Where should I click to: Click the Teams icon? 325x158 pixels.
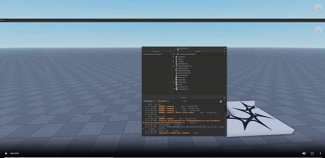[x=176, y=84]
